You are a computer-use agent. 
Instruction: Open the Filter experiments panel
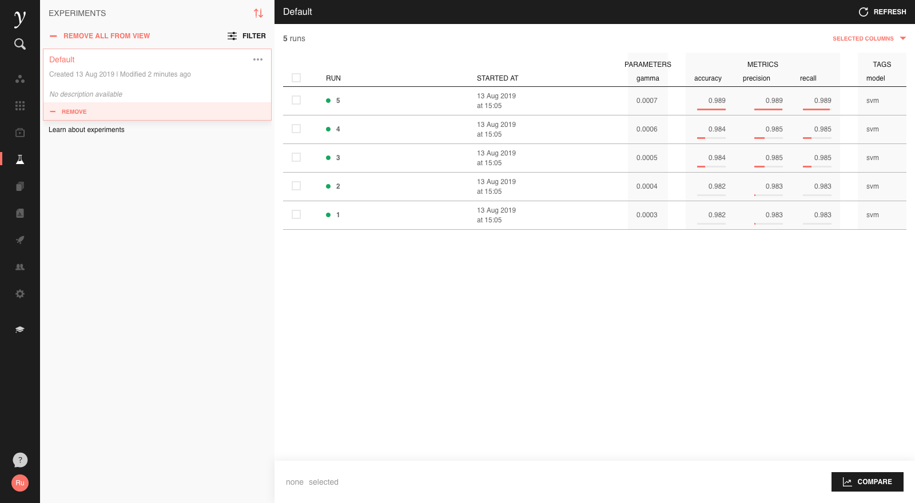click(x=246, y=36)
